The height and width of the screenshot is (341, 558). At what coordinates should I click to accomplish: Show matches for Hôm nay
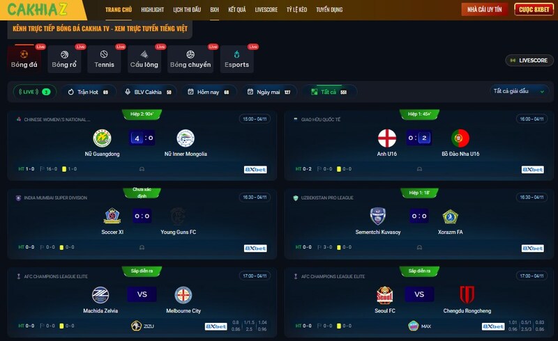point(209,92)
